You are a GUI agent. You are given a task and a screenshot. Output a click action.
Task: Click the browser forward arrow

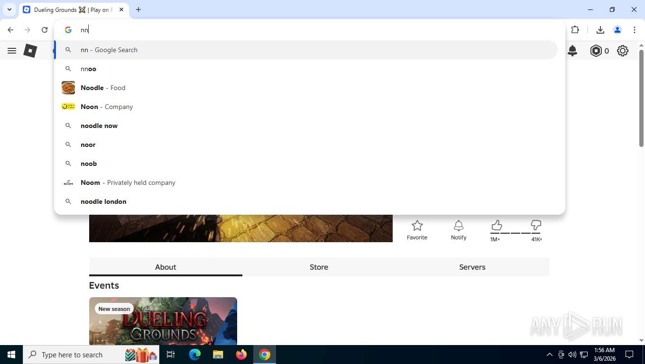pyautogui.click(x=28, y=30)
